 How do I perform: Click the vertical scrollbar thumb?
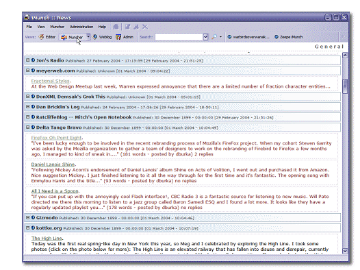(x=345, y=86)
